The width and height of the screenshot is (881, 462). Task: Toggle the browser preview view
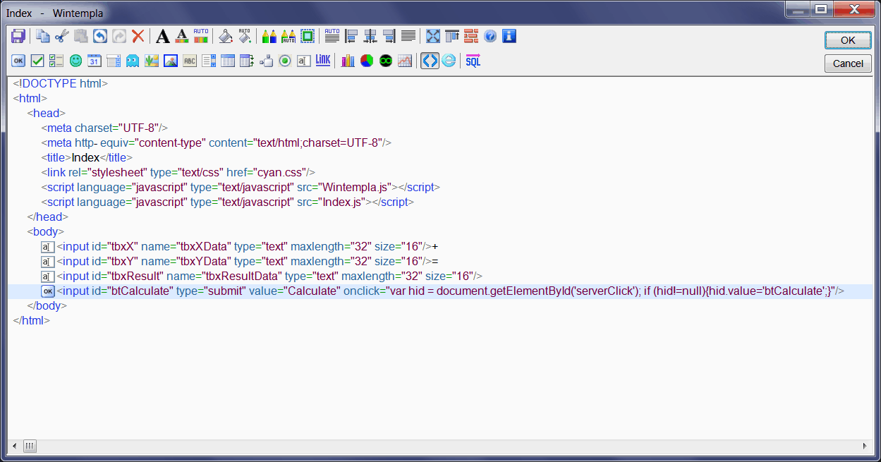tap(449, 61)
